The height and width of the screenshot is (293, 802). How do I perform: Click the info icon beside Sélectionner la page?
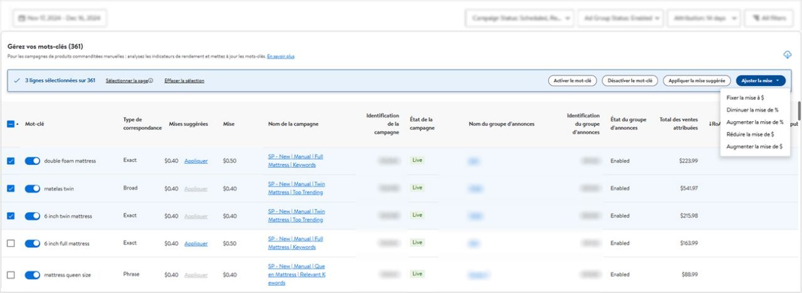(151, 81)
